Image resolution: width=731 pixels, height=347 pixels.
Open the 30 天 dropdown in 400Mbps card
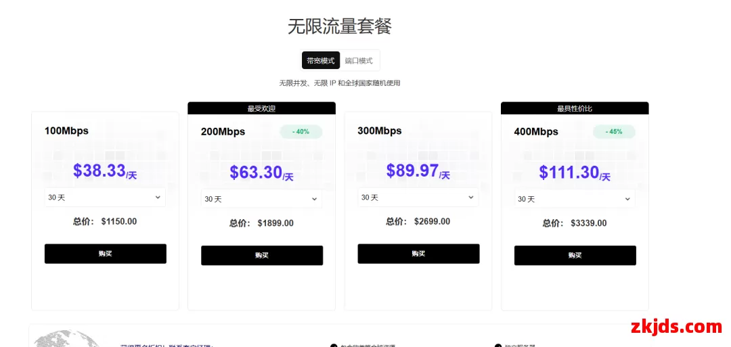(x=575, y=199)
